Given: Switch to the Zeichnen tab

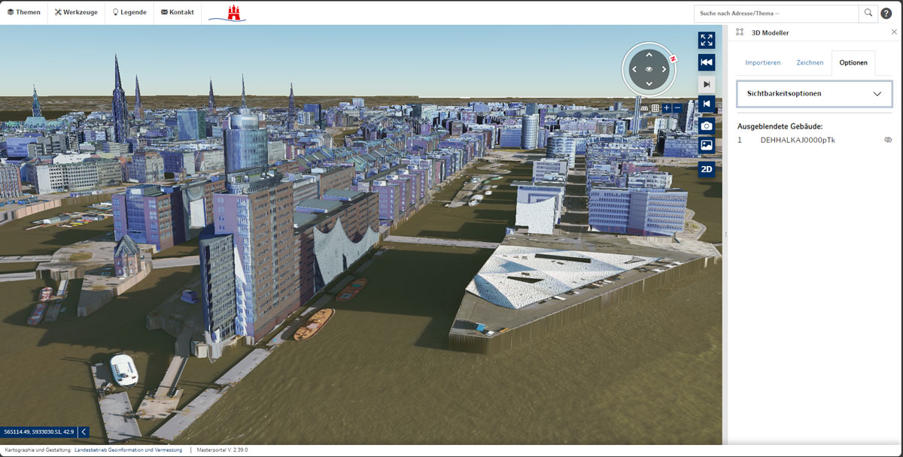Looking at the screenshot, I should click(810, 62).
